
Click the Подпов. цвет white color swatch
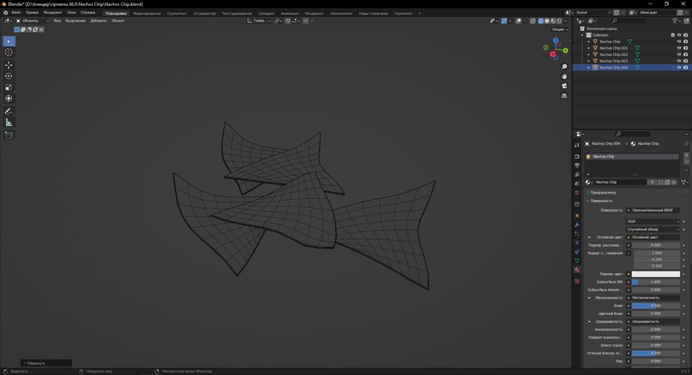tap(656, 274)
